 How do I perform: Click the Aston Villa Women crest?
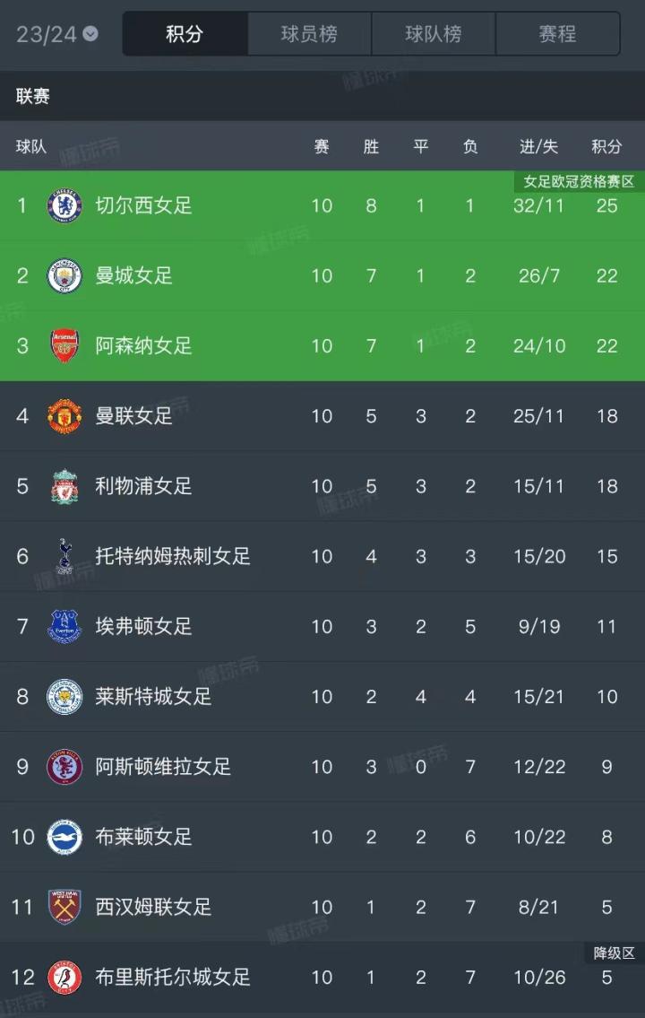pyautogui.click(x=64, y=767)
